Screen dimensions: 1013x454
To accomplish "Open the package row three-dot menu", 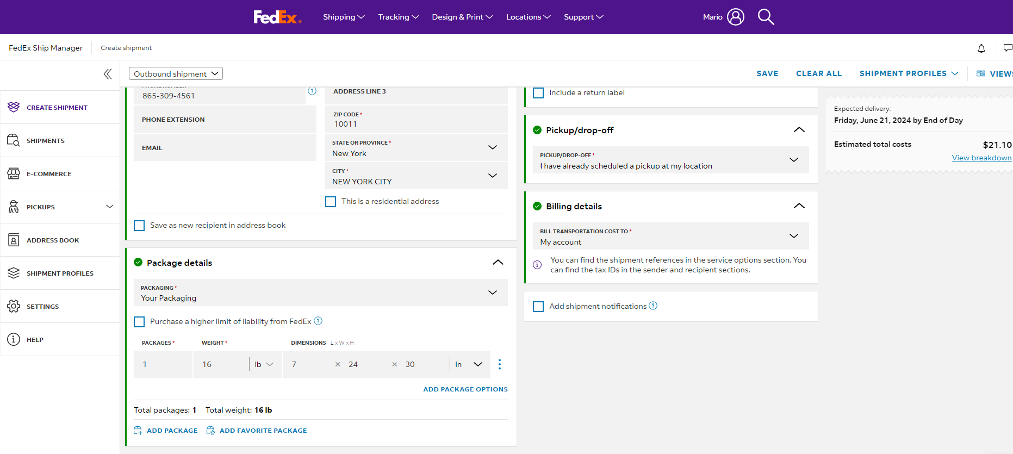I will (x=500, y=364).
